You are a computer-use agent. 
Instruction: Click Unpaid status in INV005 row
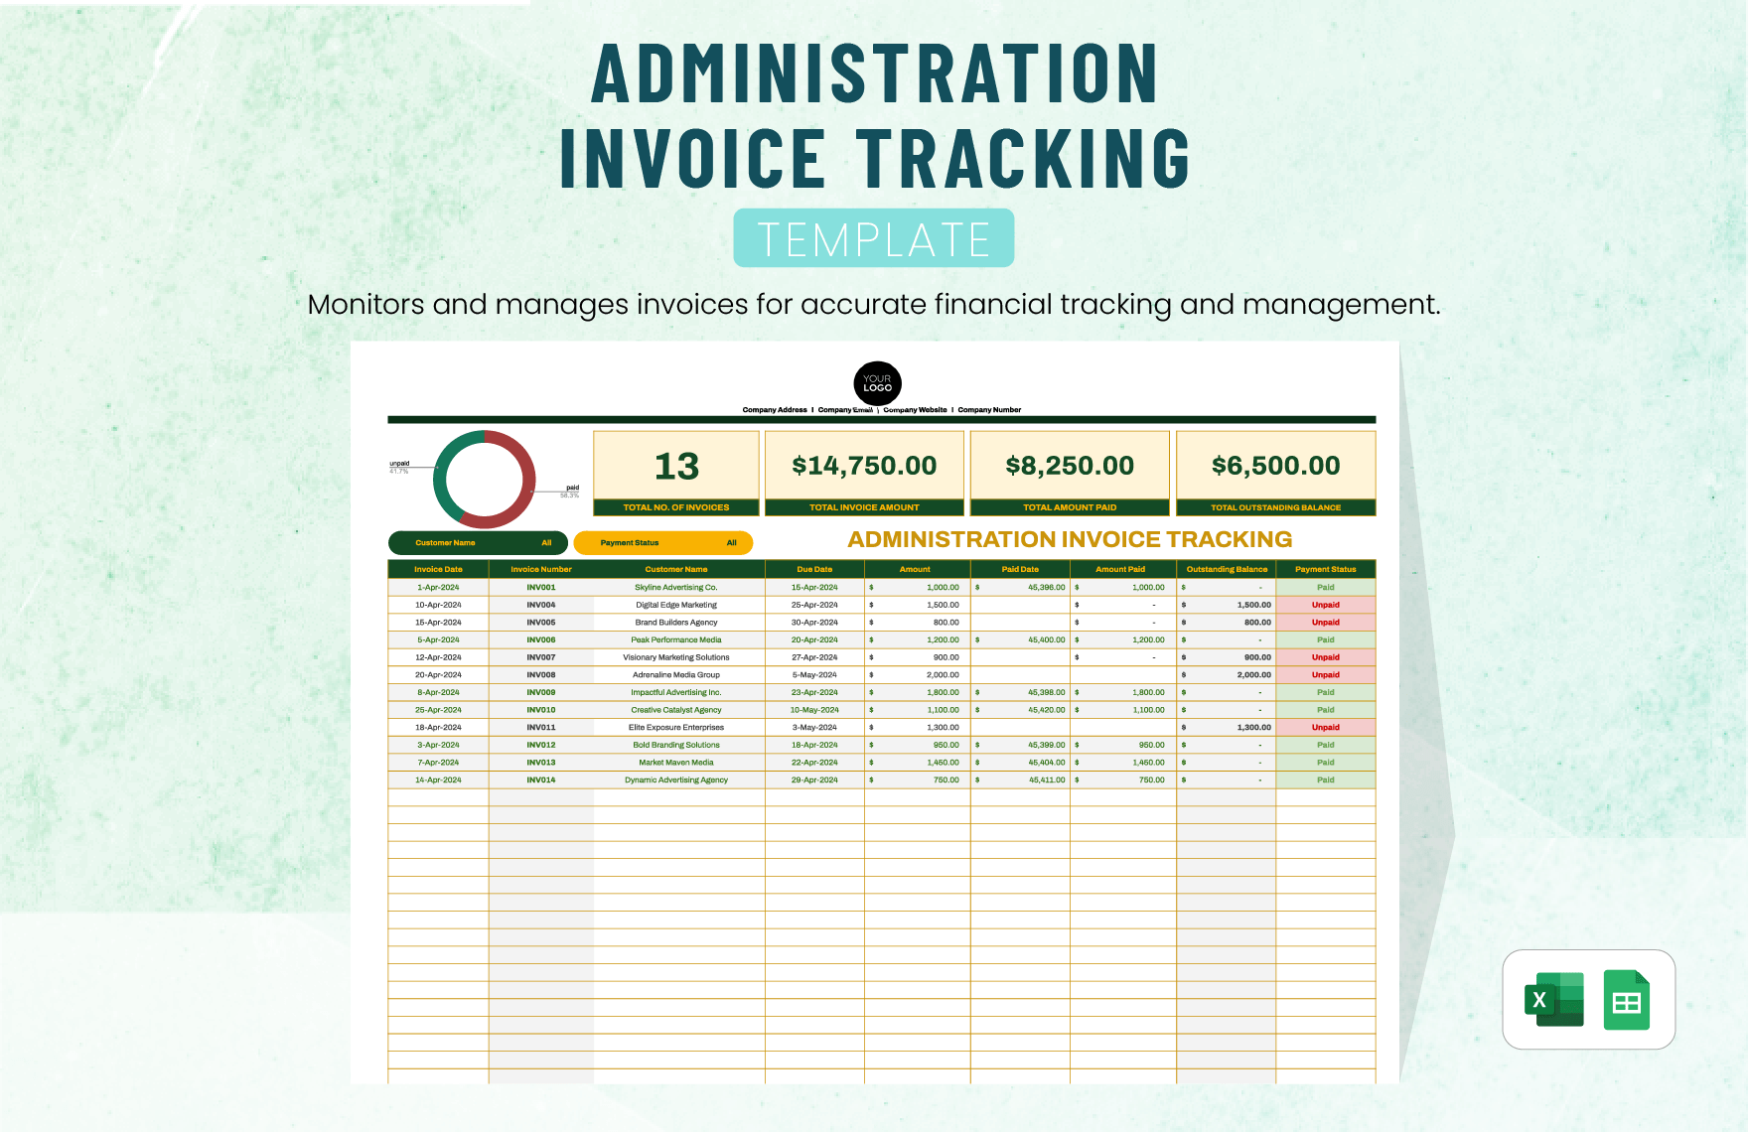pyautogui.click(x=1326, y=623)
